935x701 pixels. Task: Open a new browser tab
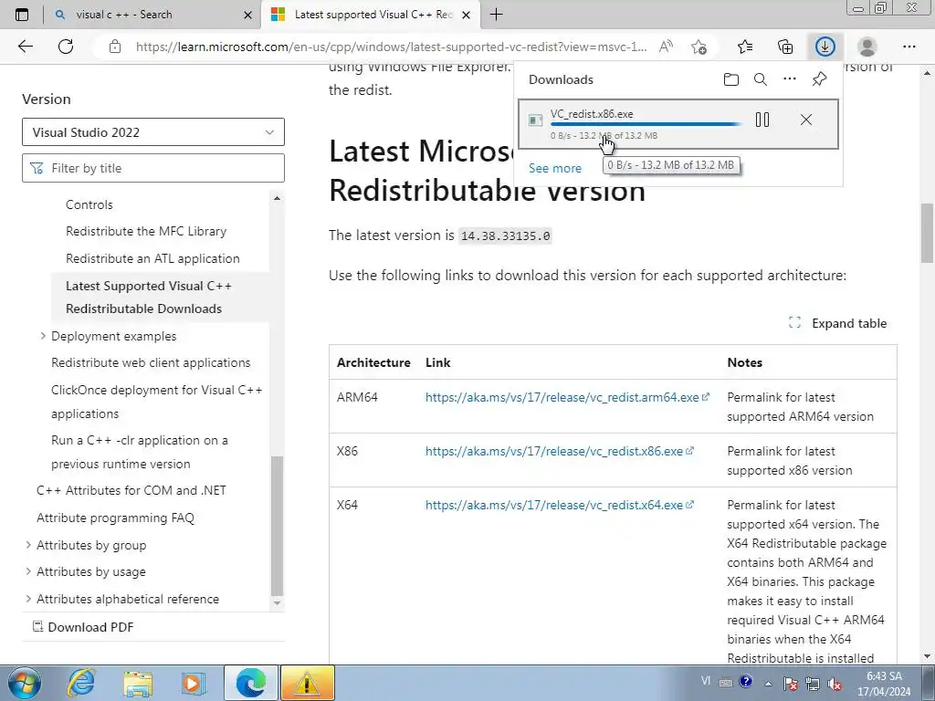pyautogui.click(x=496, y=15)
